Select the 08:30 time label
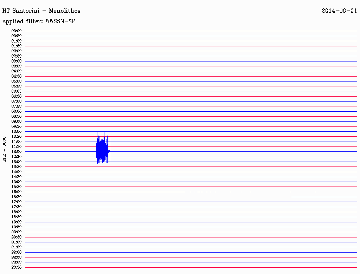Viewport: 360px width, 274px height. (x=17, y=117)
